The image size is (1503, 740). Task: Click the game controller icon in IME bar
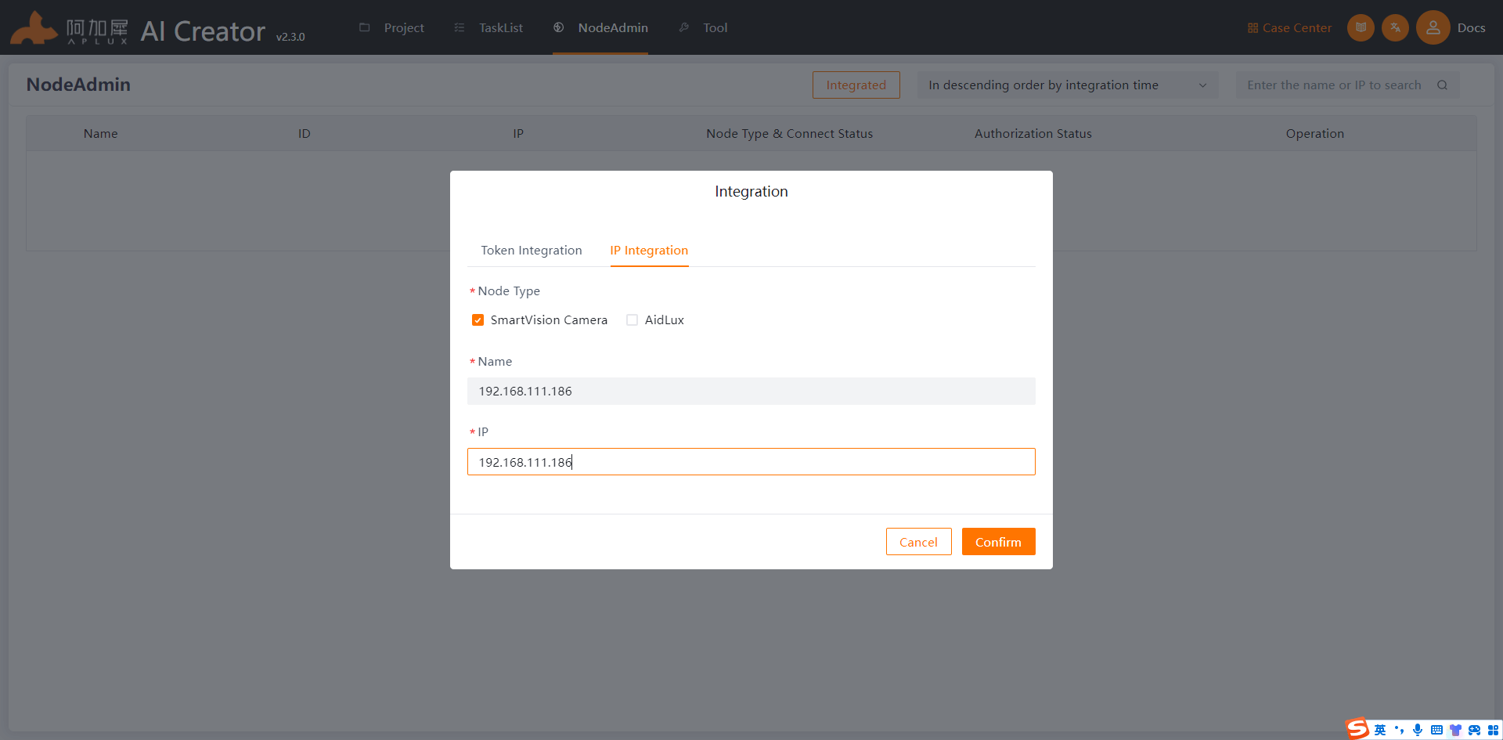1474,730
